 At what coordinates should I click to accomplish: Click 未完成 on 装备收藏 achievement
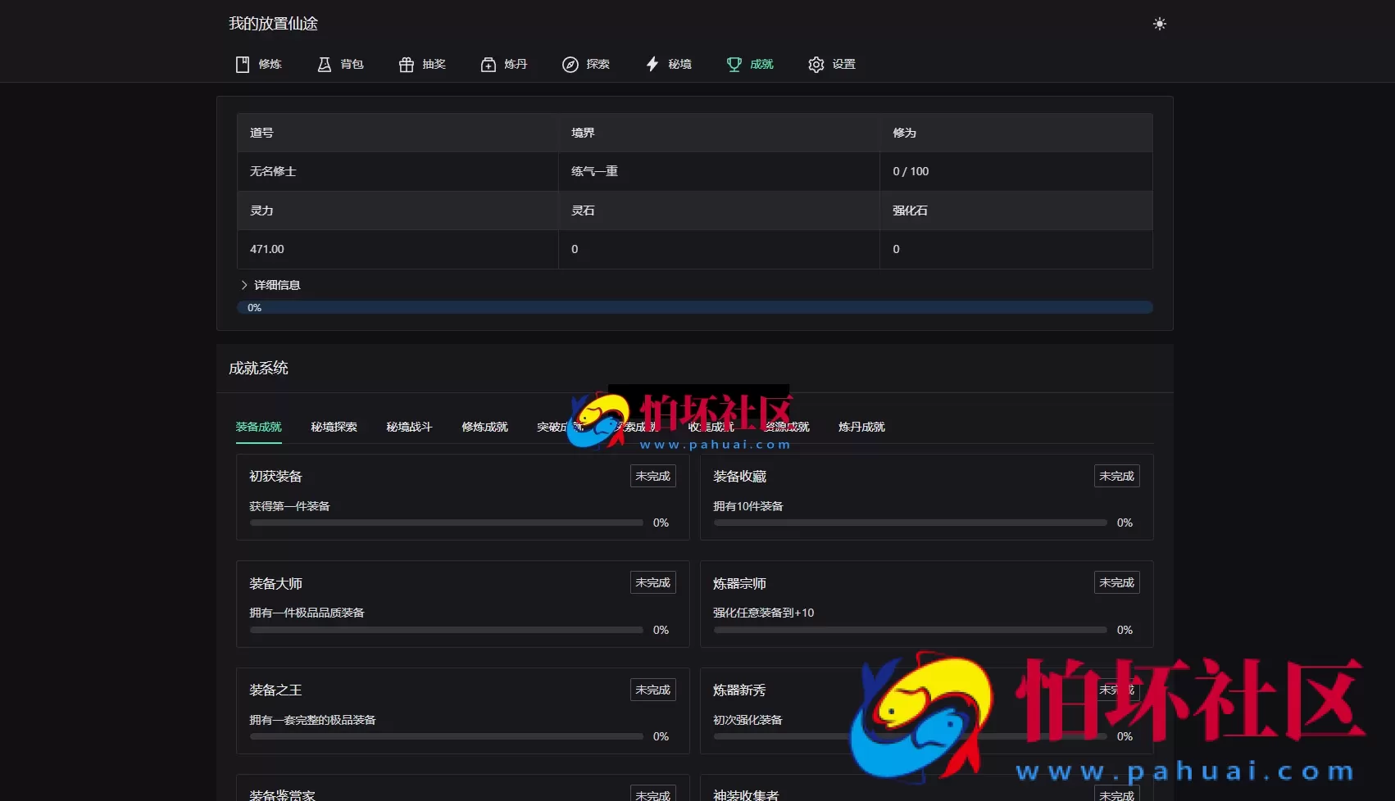point(1116,475)
